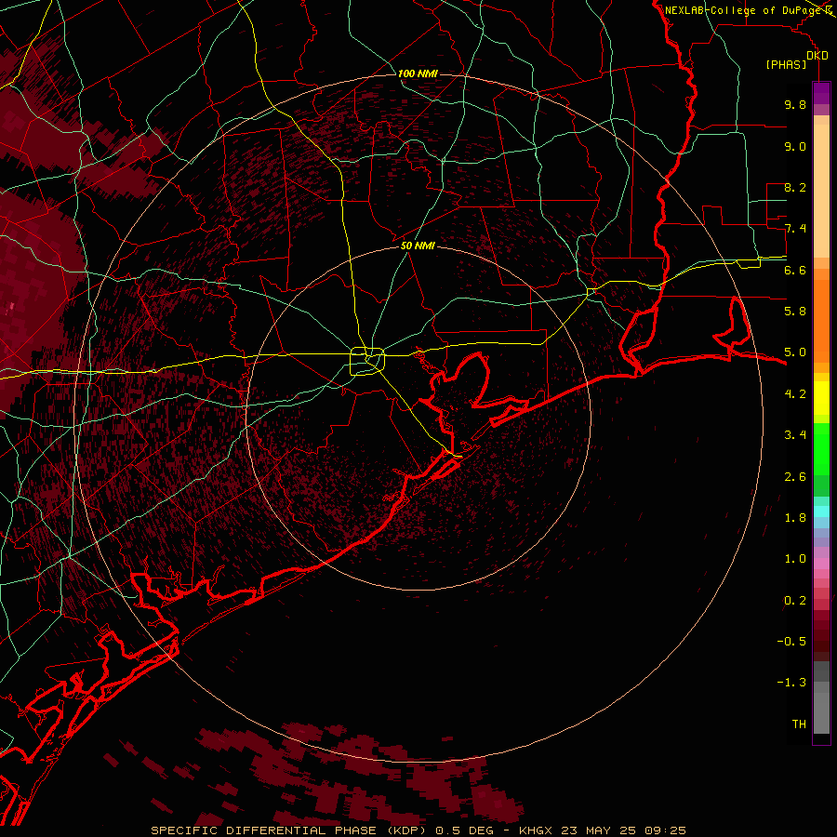Click the 9.8 value on the legend
Image resolution: width=837 pixels, height=837 pixels.
pos(795,104)
